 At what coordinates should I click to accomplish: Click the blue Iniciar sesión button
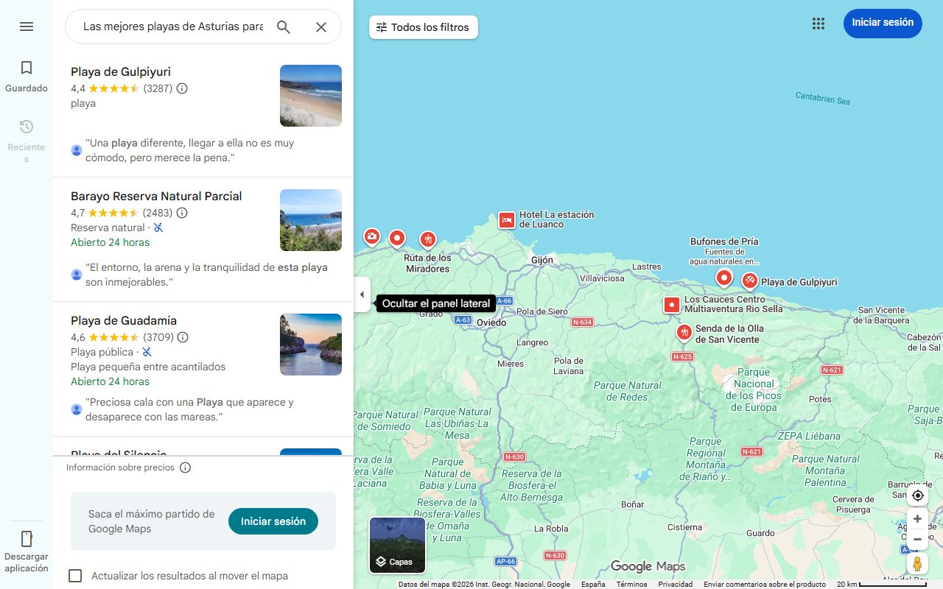[883, 23]
